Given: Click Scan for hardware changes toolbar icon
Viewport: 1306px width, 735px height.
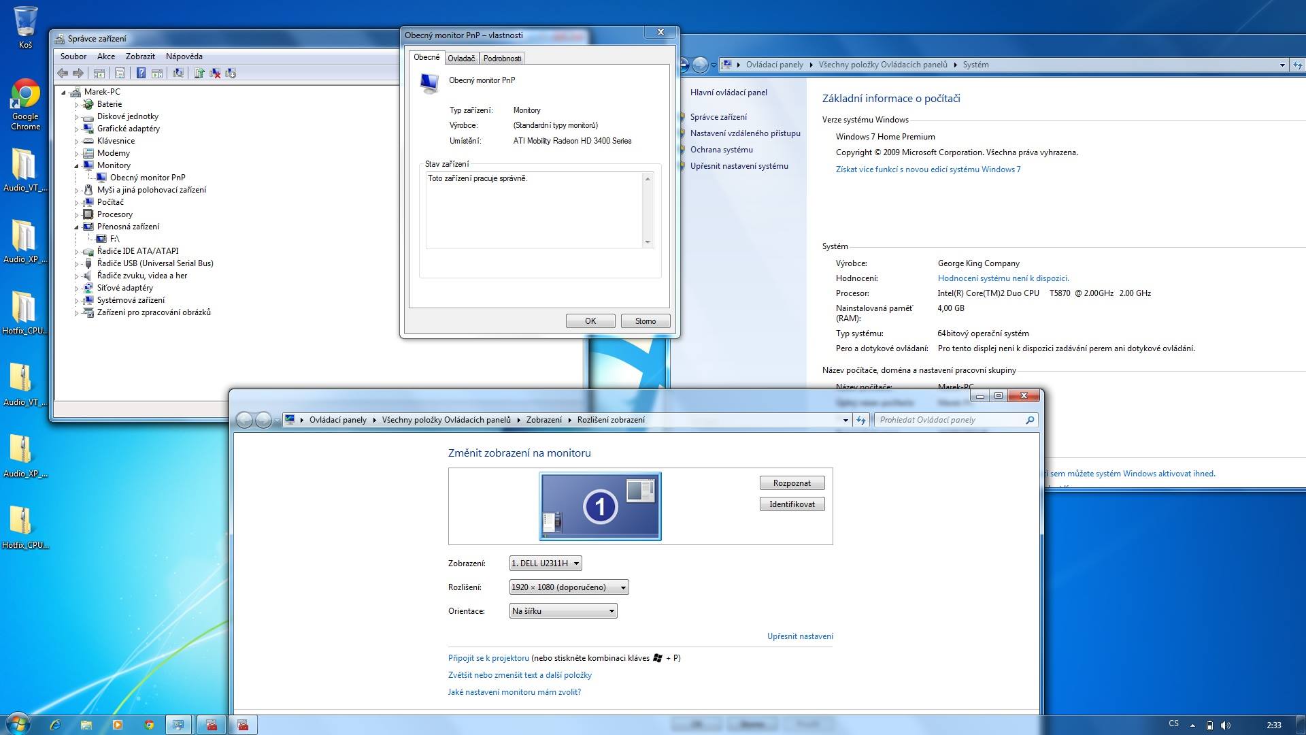Looking at the screenshot, I should point(178,73).
